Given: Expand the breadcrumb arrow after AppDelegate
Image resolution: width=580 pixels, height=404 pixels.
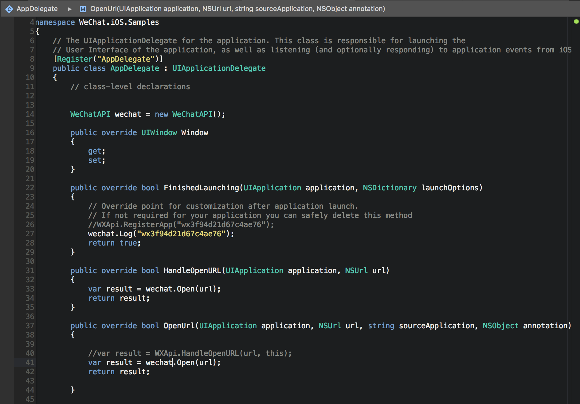Looking at the screenshot, I should coord(70,9).
